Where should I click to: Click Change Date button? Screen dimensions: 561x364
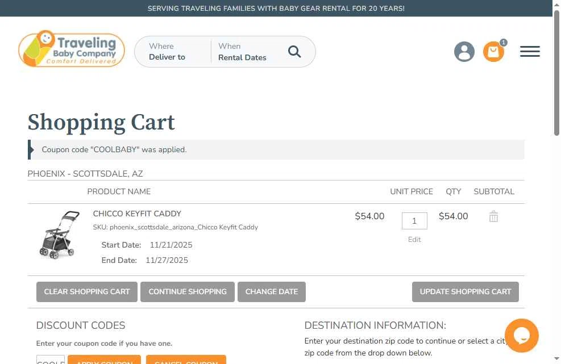[272, 292]
